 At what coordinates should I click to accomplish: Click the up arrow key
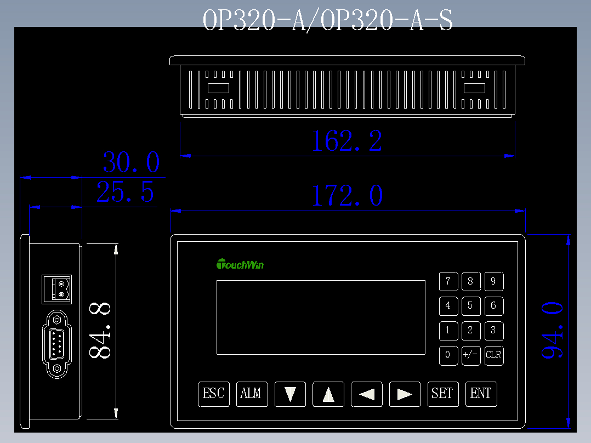(328, 394)
